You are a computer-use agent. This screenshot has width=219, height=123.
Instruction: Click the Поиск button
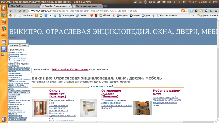[x=24, y=45]
